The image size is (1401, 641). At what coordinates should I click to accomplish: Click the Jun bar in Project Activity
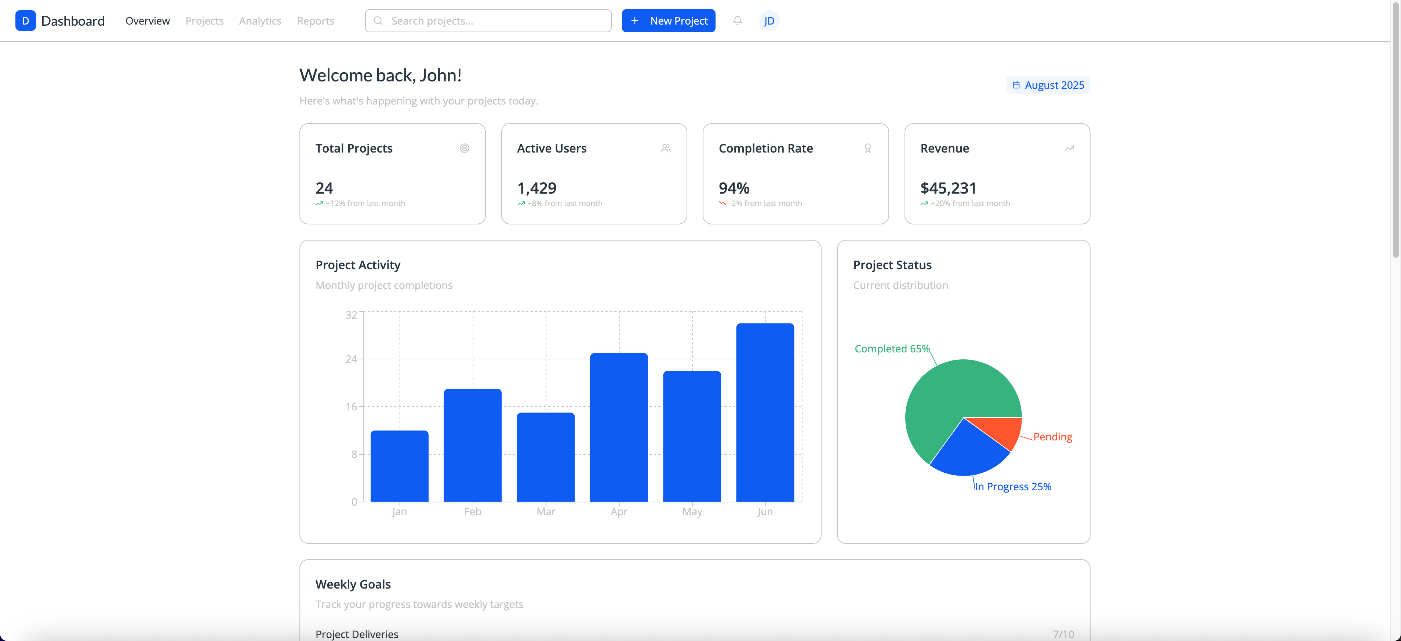click(765, 413)
